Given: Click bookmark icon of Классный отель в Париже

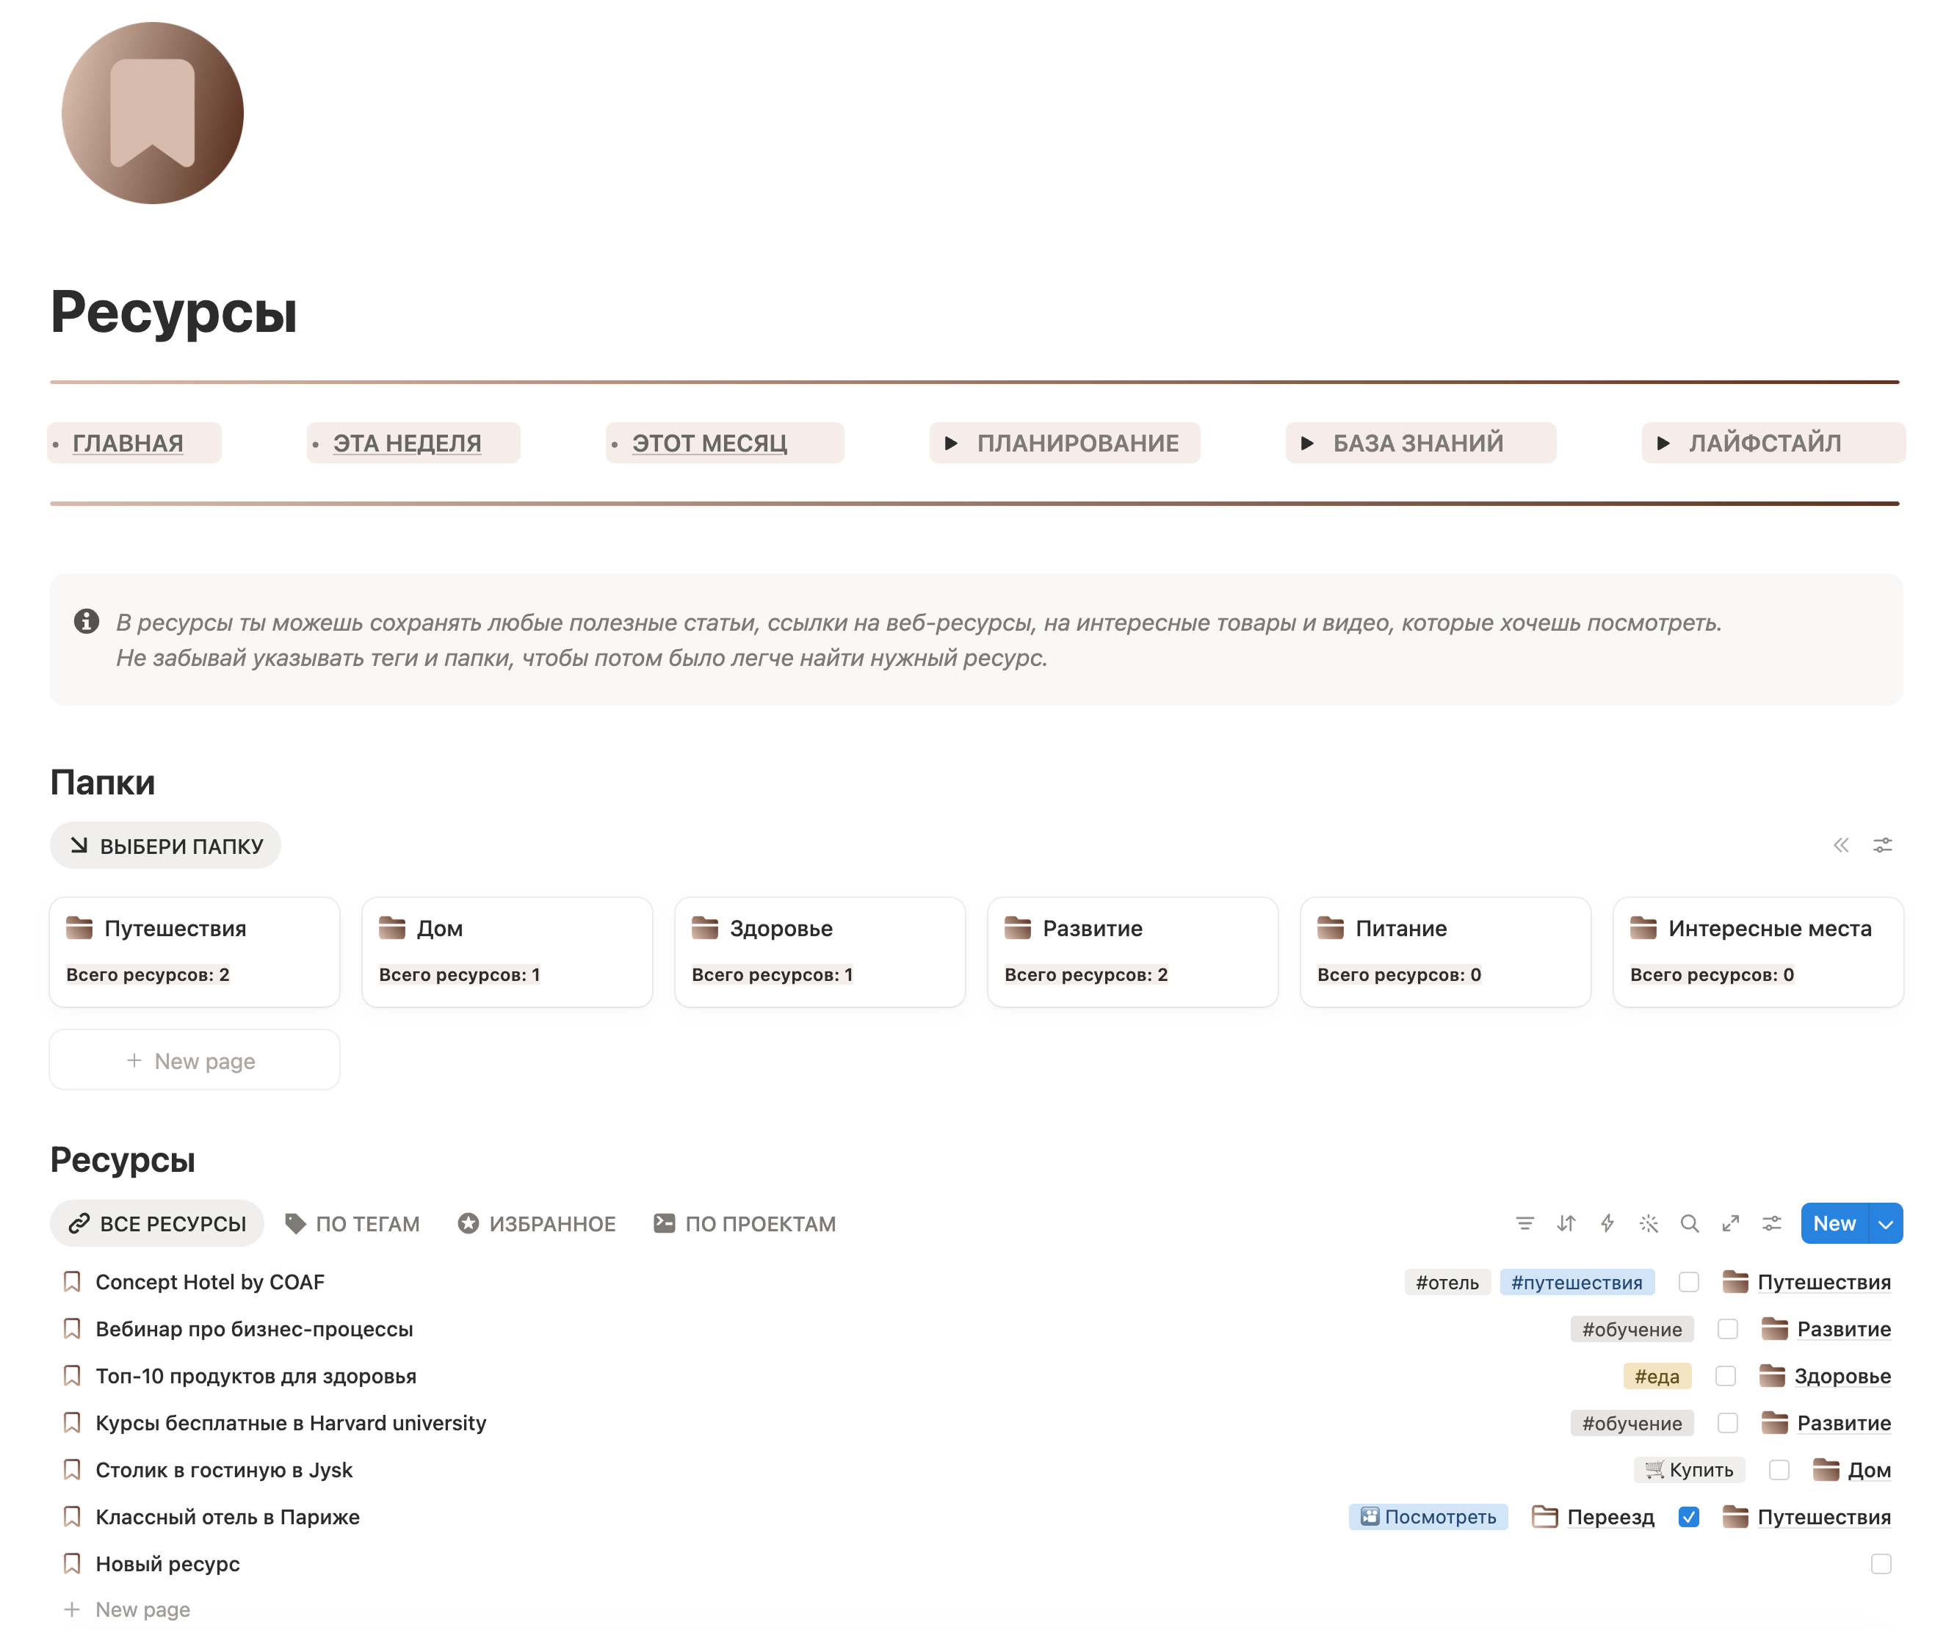Looking at the screenshot, I should (x=71, y=1517).
